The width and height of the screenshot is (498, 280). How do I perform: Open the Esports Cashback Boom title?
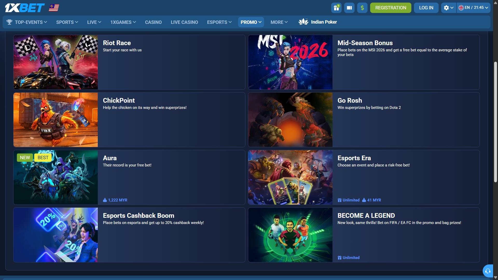(139, 216)
